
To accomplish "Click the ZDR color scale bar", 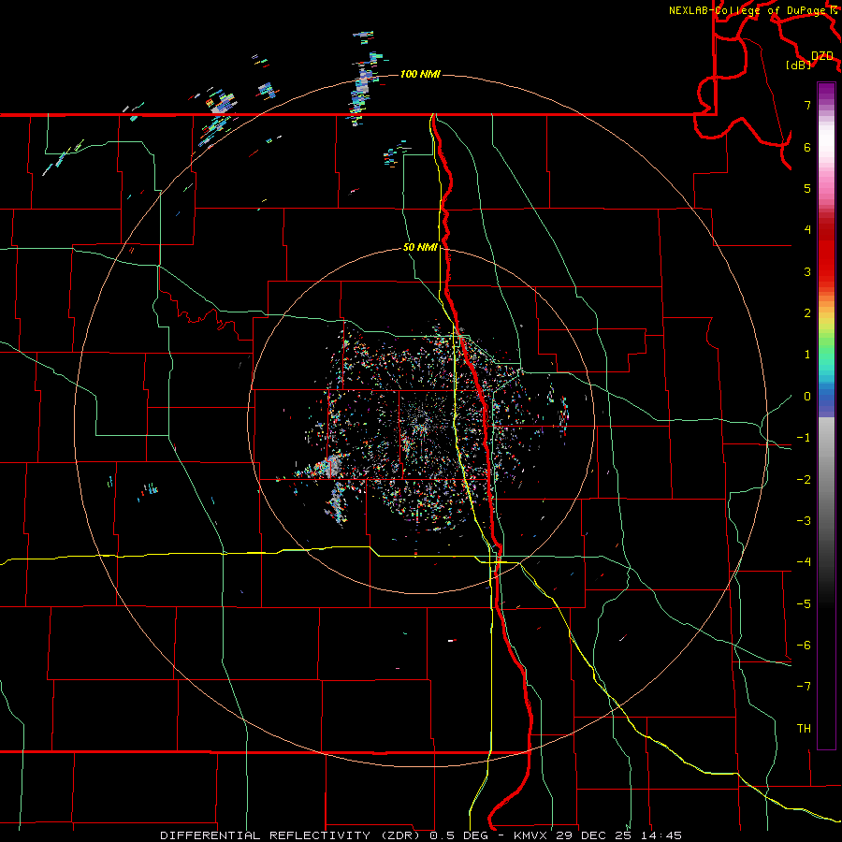I will pos(826,415).
